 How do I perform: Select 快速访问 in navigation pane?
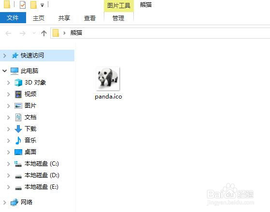(32, 56)
